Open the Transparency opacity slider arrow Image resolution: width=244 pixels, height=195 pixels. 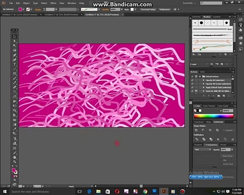click(x=232, y=149)
